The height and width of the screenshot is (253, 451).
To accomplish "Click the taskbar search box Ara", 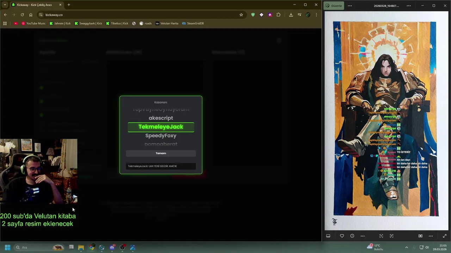I will 39,247.
